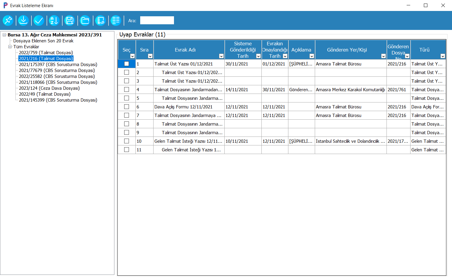The height and width of the screenshot is (279, 452).
Task: Click the Ara search input field
Action: [157, 20]
